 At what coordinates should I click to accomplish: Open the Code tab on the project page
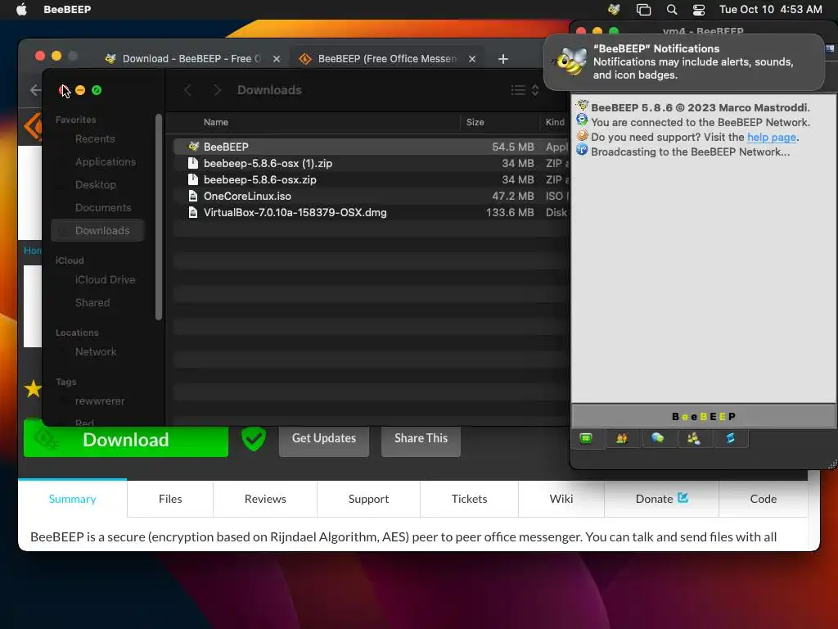point(764,499)
